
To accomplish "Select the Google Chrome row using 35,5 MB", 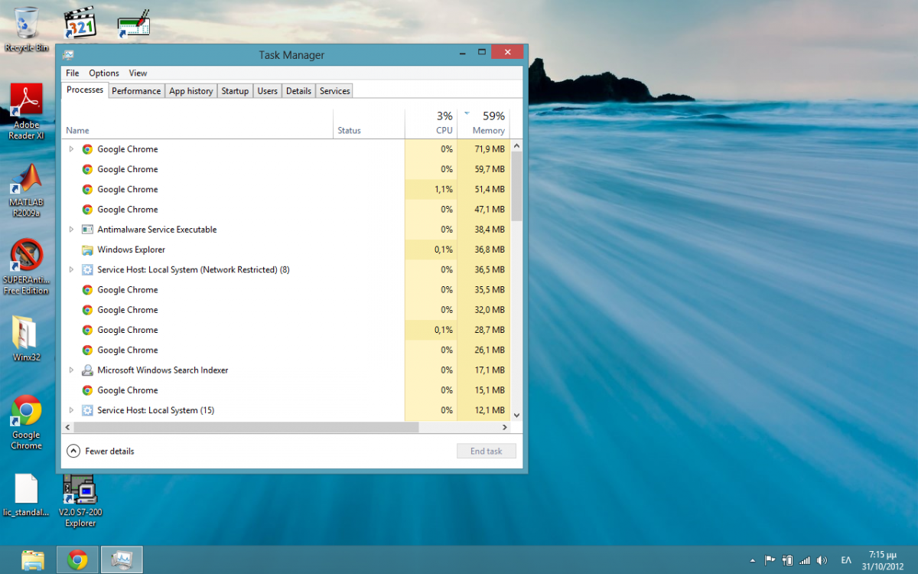I will point(286,289).
